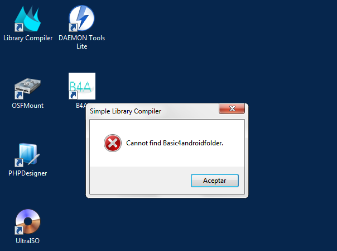
Task: Click shortcut arrow overlay on DAEMON Tools icon
Action: pyautogui.click(x=73, y=27)
